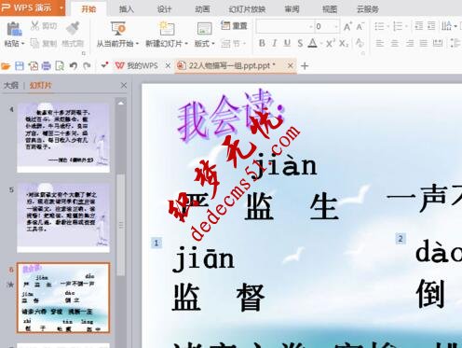Open the 幻灯片放映 ribbon tab
Viewport: 462px width, 348px height.
(247, 9)
